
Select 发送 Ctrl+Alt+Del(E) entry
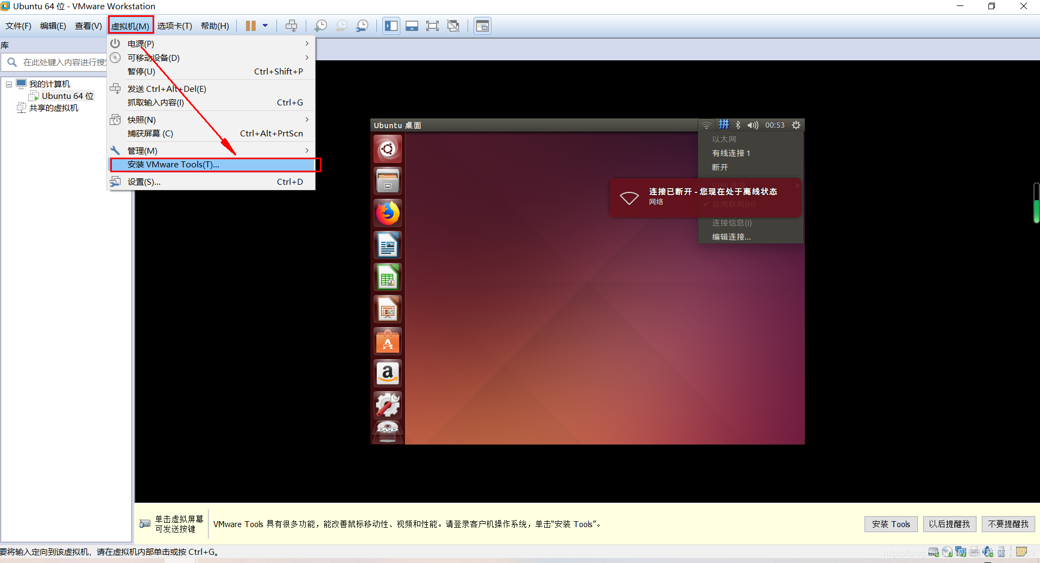(211, 89)
